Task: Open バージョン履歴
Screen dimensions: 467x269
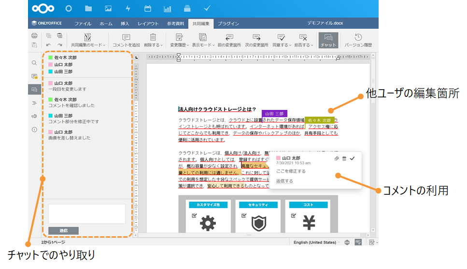Action: click(358, 40)
